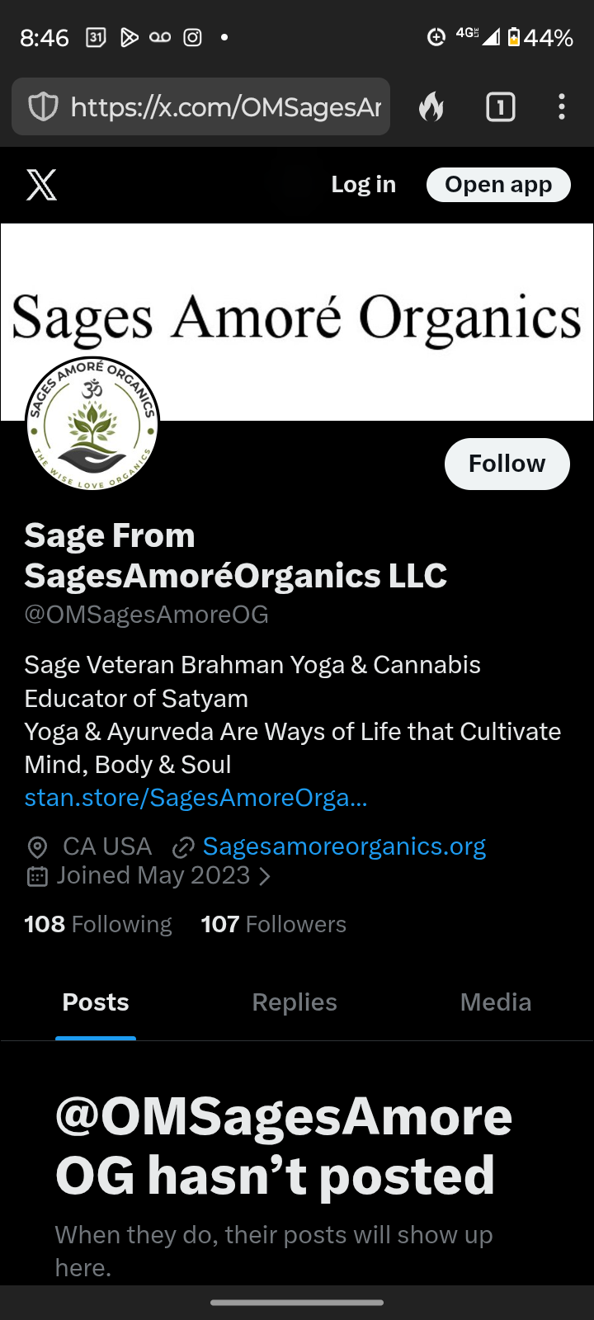Open the browser three-dot menu
The image size is (594, 1320).
tap(562, 107)
